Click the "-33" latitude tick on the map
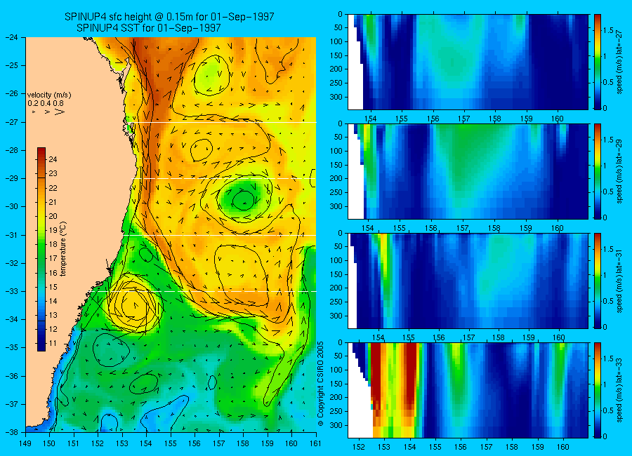 [11, 291]
